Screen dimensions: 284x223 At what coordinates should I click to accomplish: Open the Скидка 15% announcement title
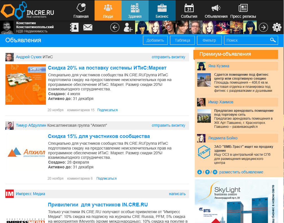tap(99, 136)
